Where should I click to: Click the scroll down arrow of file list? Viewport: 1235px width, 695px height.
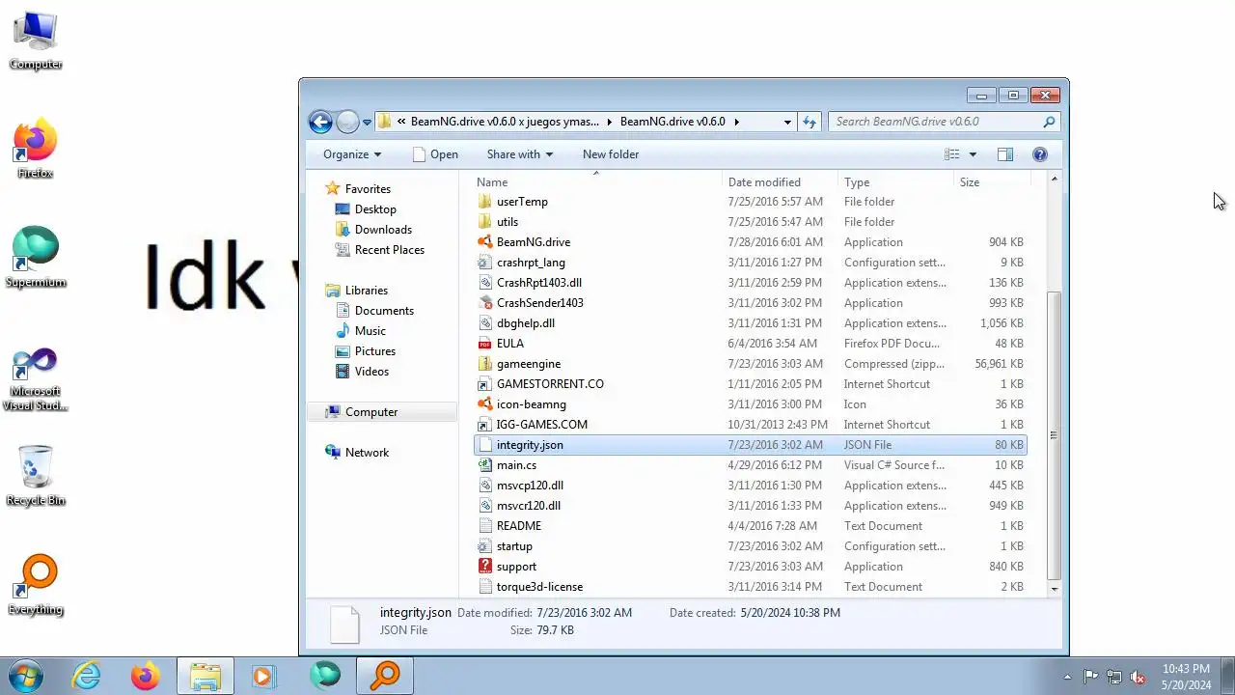click(1054, 588)
